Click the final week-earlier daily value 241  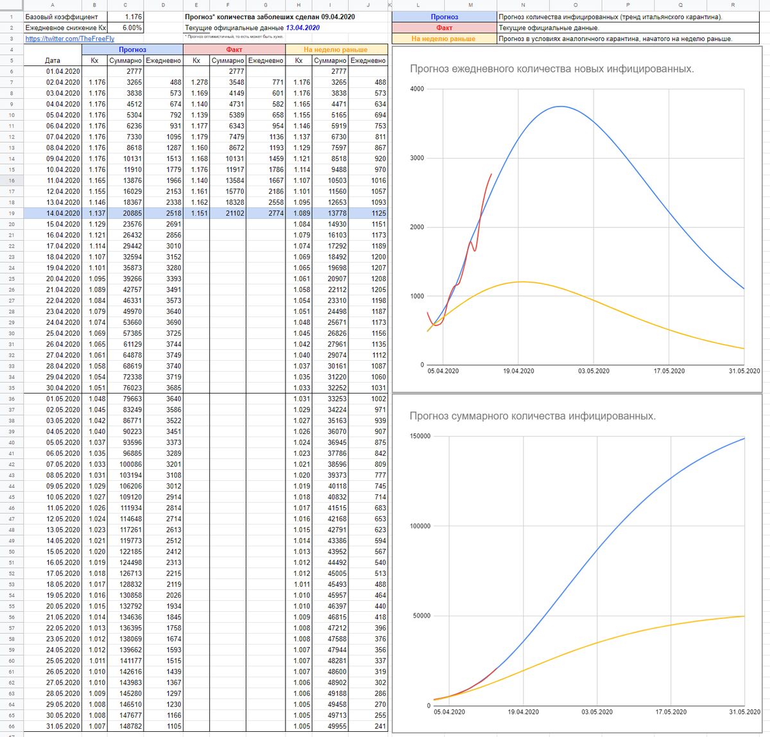(368, 726)
